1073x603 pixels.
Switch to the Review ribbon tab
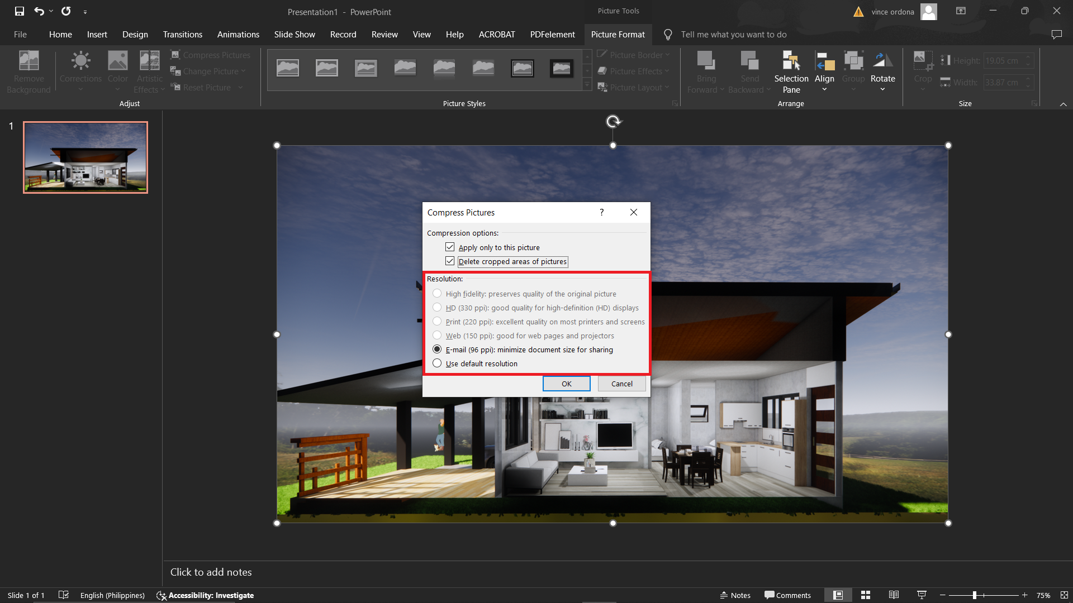pos(383,35)
